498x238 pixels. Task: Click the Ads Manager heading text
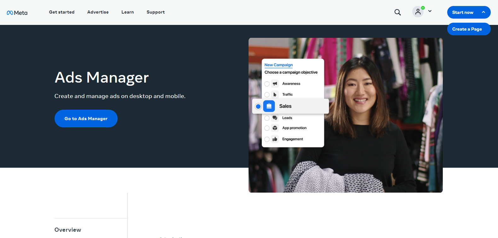pos(102,78)
